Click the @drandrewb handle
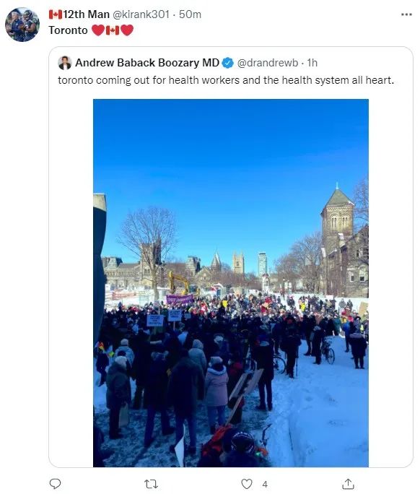Screen dimensions: 420x494 tap(268, 63)
